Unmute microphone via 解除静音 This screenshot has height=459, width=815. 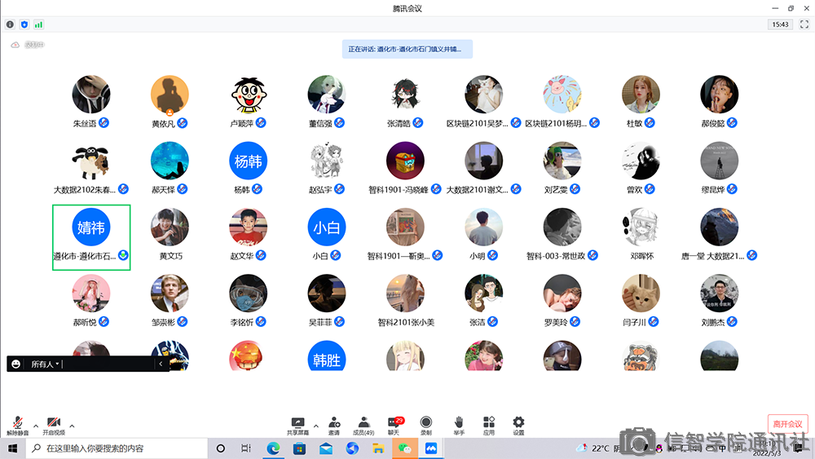click(18, 424)
